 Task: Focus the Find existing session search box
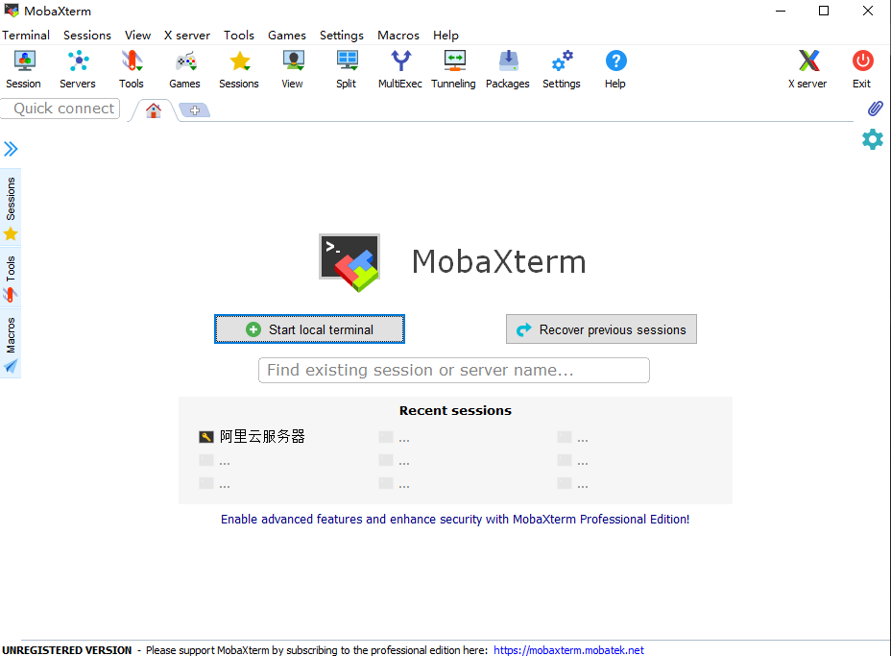(453, 370)
